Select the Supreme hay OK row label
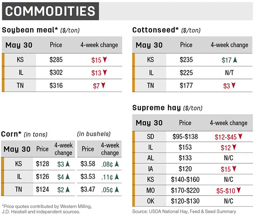 (x=151, y=201)
